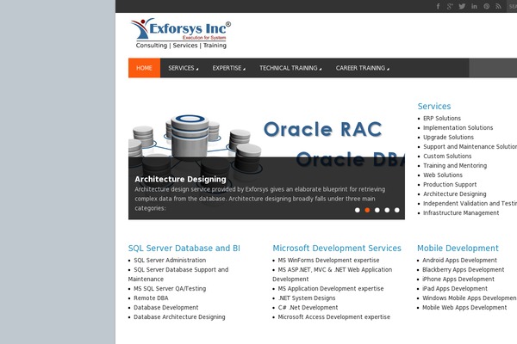This screenshot has width=517, height=344.
Task: Open SQL Server Database Support and Maintenance
Action: click(178, 274)
